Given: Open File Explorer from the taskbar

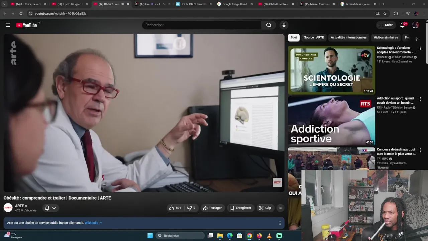Looking at the screenshot, I should [220, 236].
